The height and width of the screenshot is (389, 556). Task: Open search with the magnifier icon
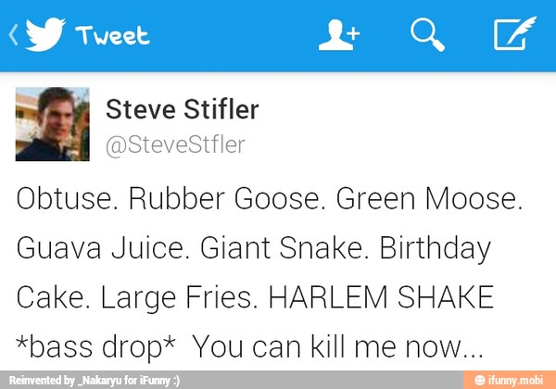[x=427, y=35]
